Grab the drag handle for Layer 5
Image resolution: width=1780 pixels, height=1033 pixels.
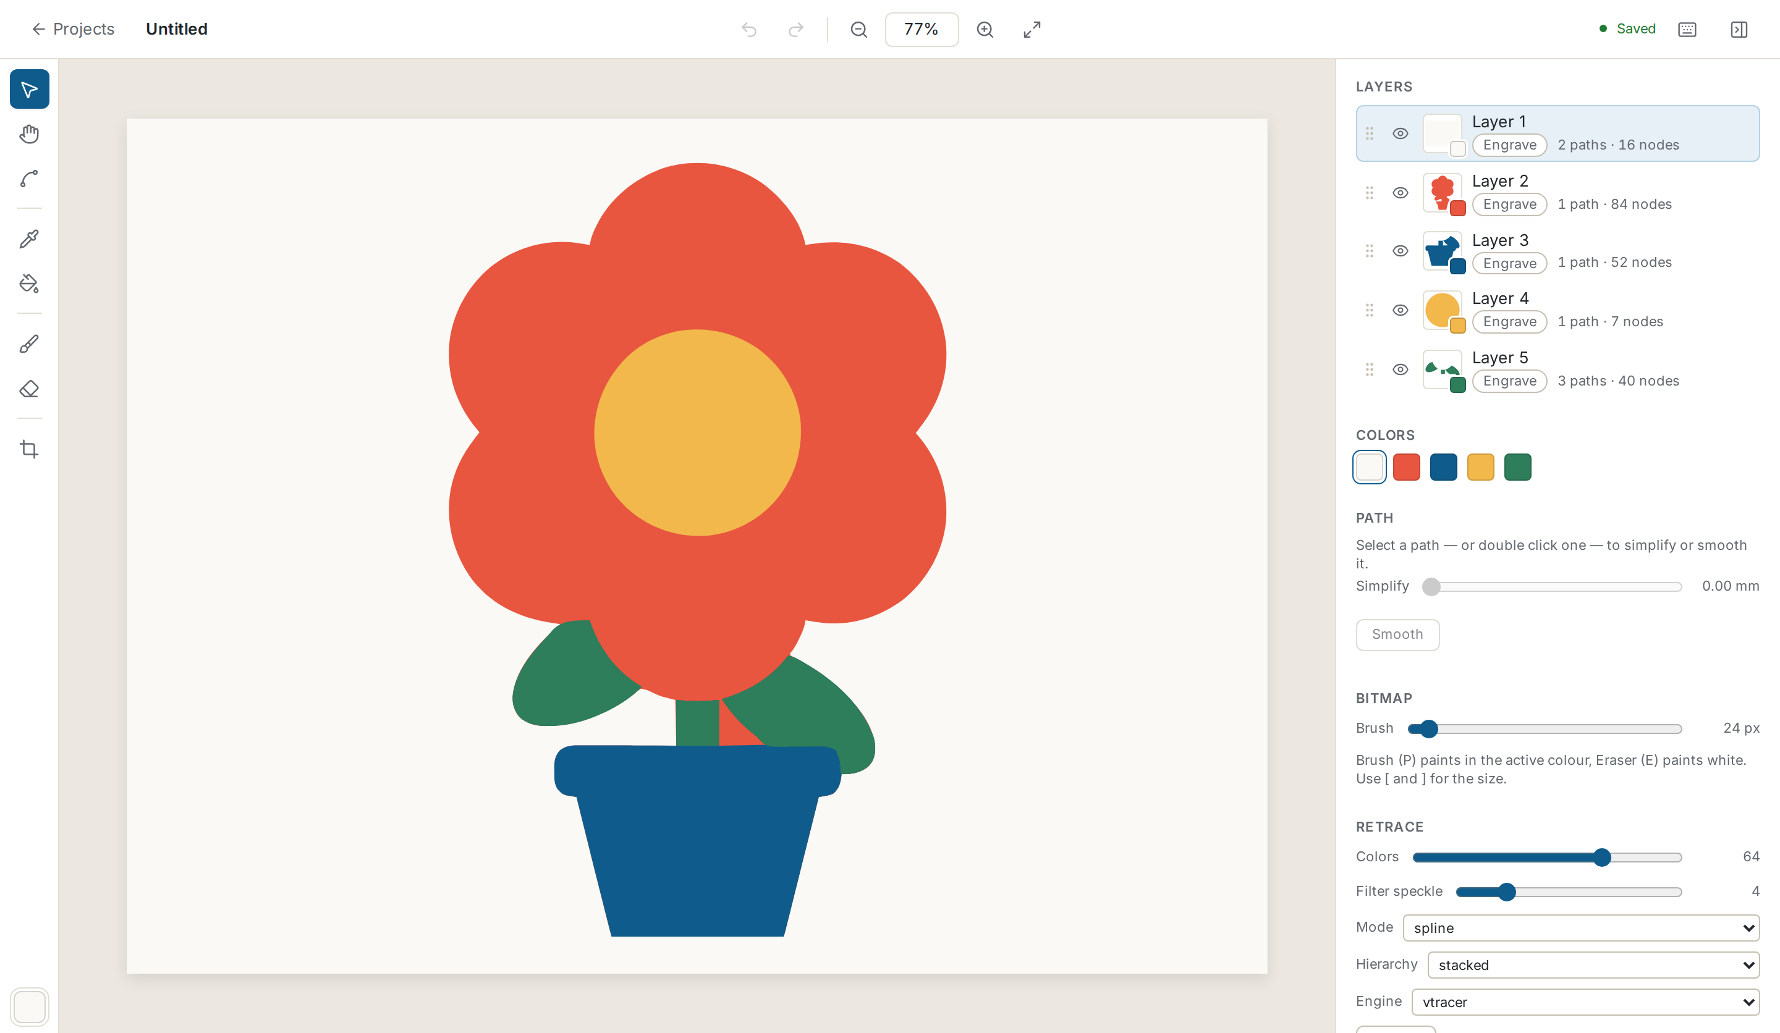pyautogui.click(x=1370, y=369)
